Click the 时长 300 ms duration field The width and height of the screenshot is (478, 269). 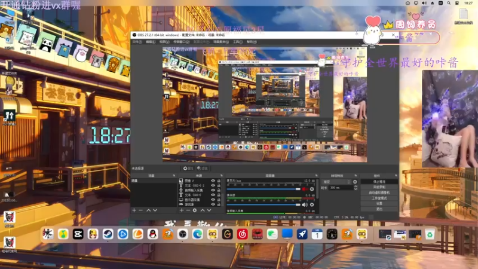[340, 188]
